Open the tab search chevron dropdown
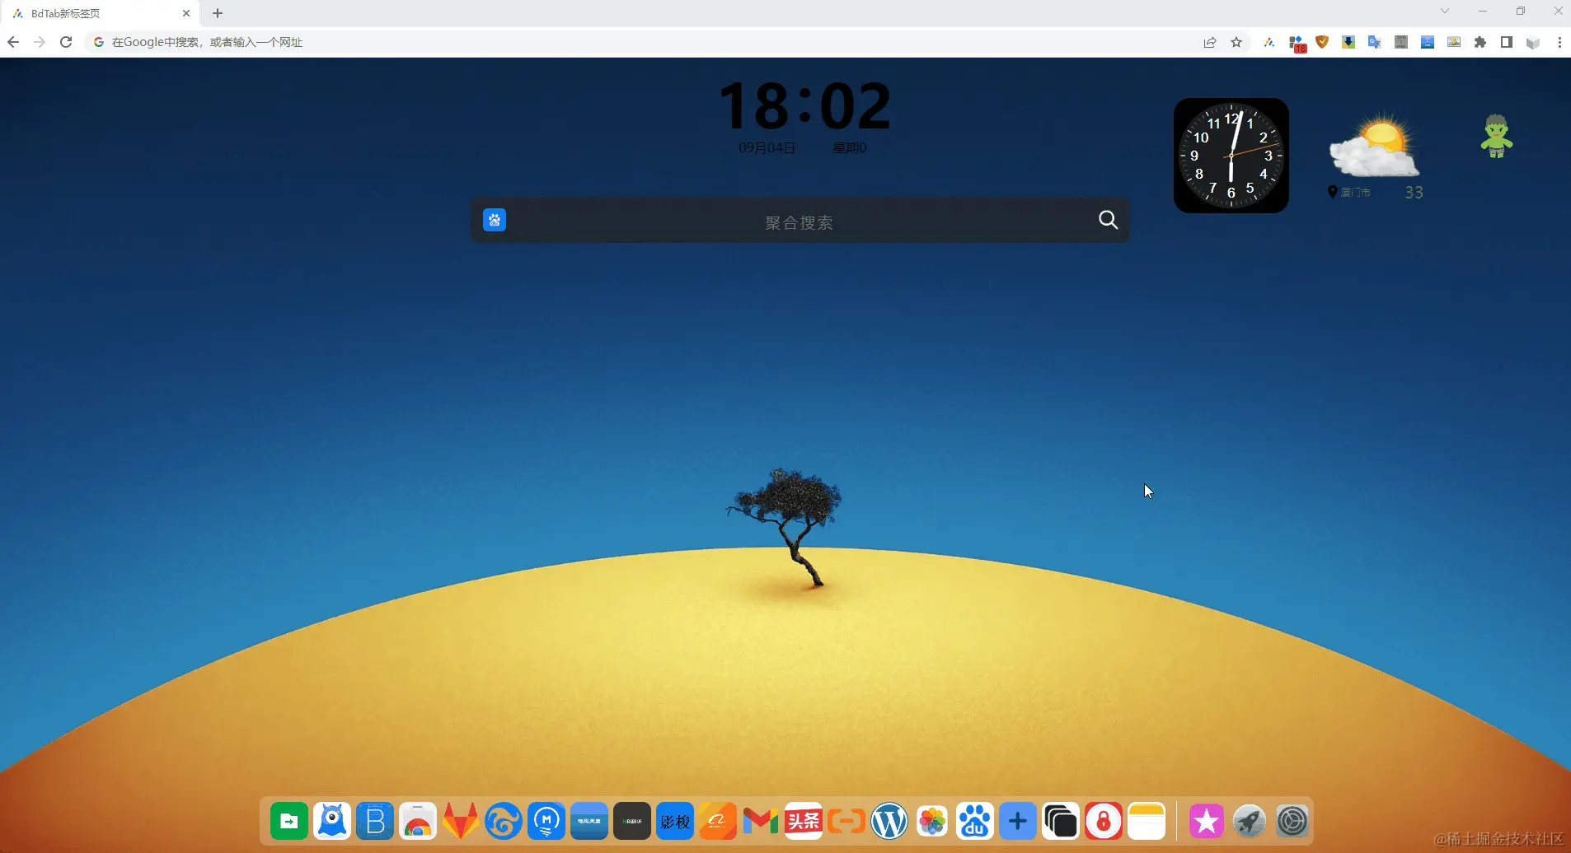 (x=1445, y=11)
